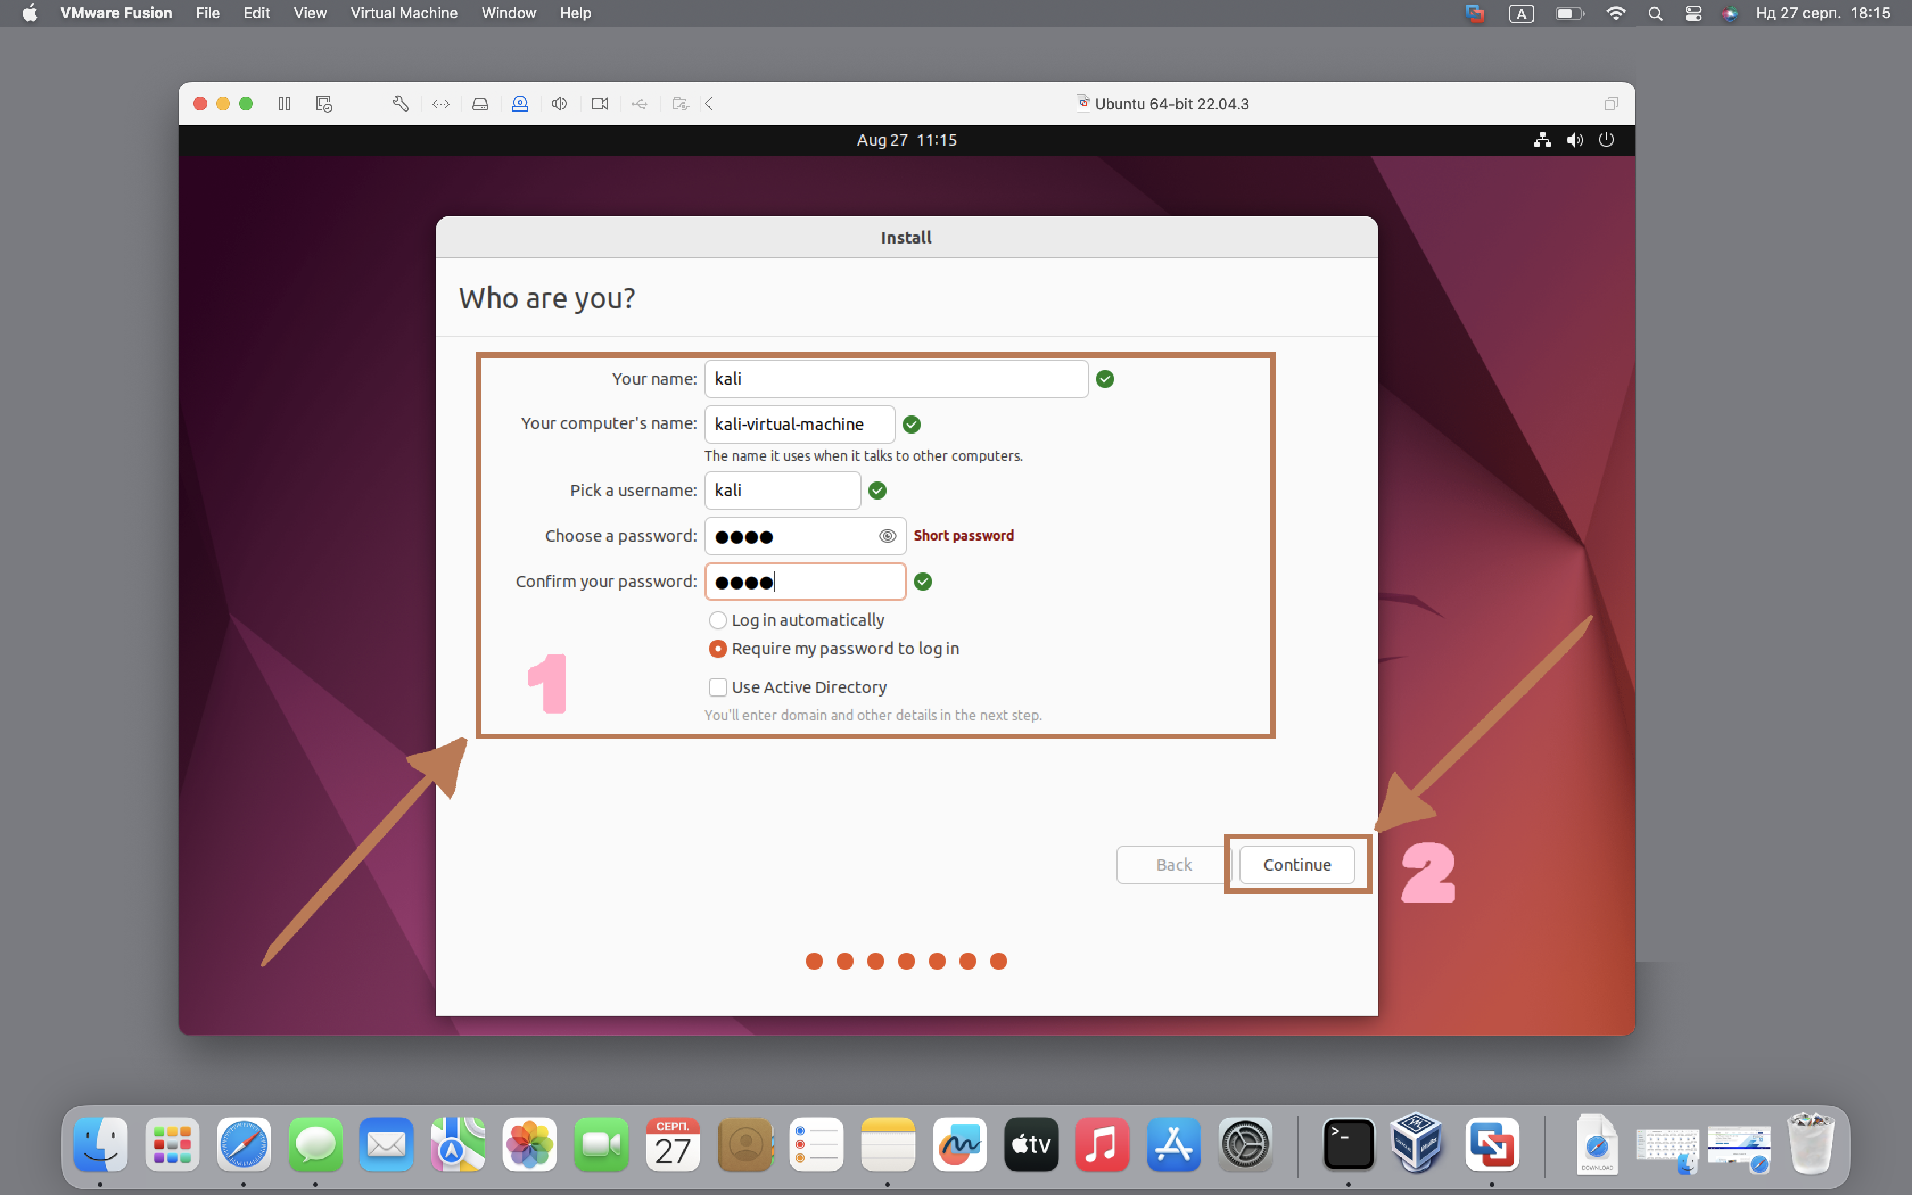Viewport: 1912px width, 1195px height.
Task: Open the Help menu
Action: click(575, 14)
